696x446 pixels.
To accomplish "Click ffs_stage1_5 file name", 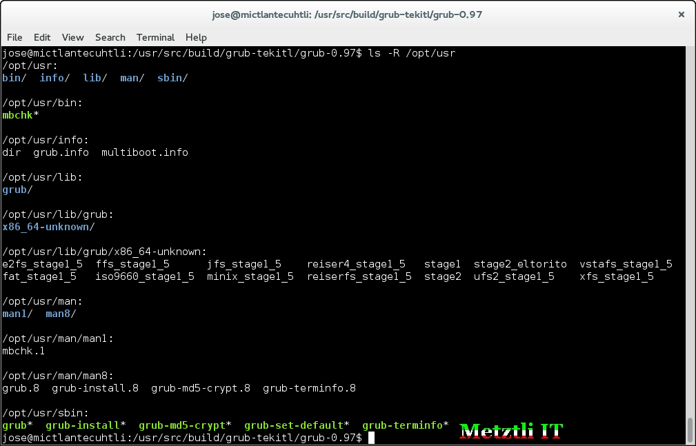I will click(x=132, y=265).
